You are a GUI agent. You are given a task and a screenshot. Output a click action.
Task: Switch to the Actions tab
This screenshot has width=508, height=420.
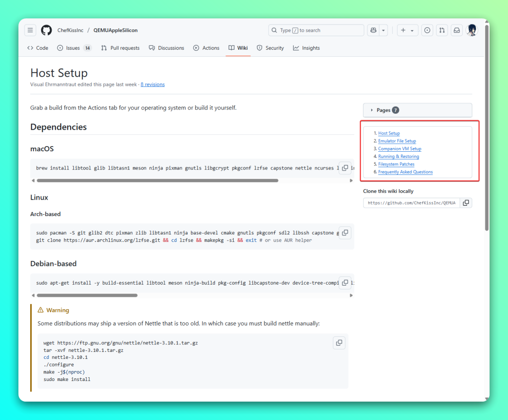click(x=206, y=48)
